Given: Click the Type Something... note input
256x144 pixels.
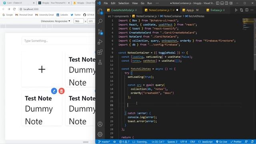Looking at the screenshot, I should (59, 41).
